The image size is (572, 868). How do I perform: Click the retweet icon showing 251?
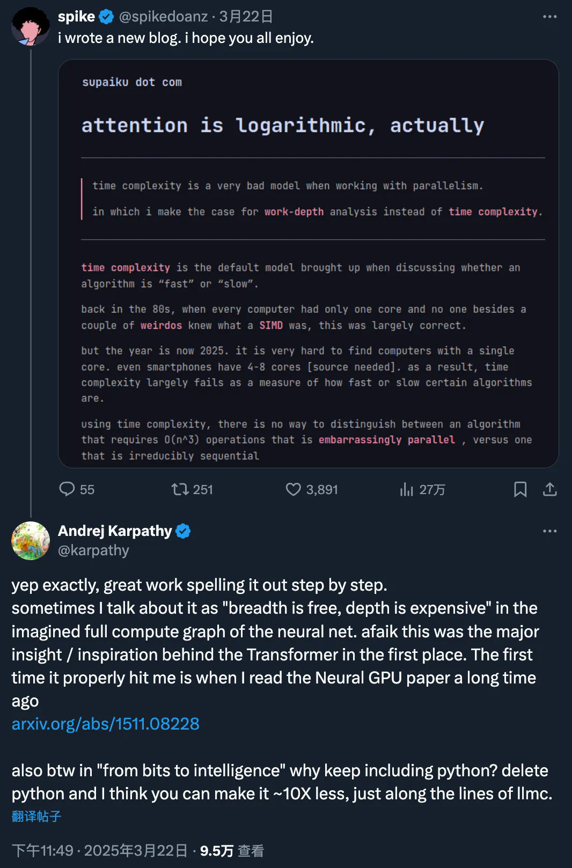[180, 489]
